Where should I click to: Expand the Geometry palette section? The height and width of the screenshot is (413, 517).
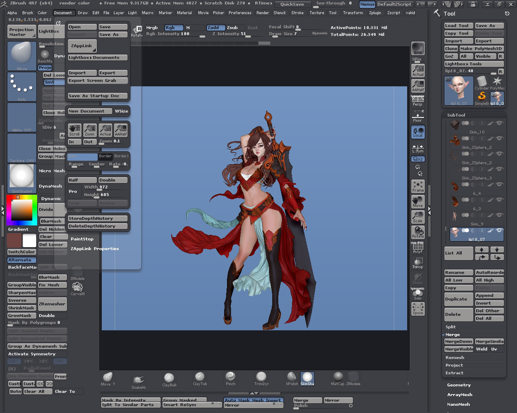[x=459, y=385]
